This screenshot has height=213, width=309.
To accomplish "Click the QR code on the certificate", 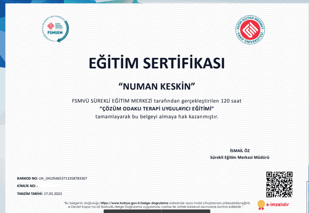I will pyautogui.click(x=279, y=184).
